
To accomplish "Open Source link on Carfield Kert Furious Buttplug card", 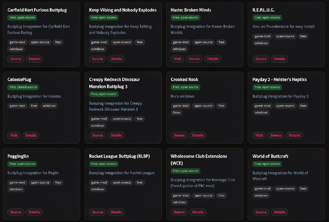I will pos(16,59).
